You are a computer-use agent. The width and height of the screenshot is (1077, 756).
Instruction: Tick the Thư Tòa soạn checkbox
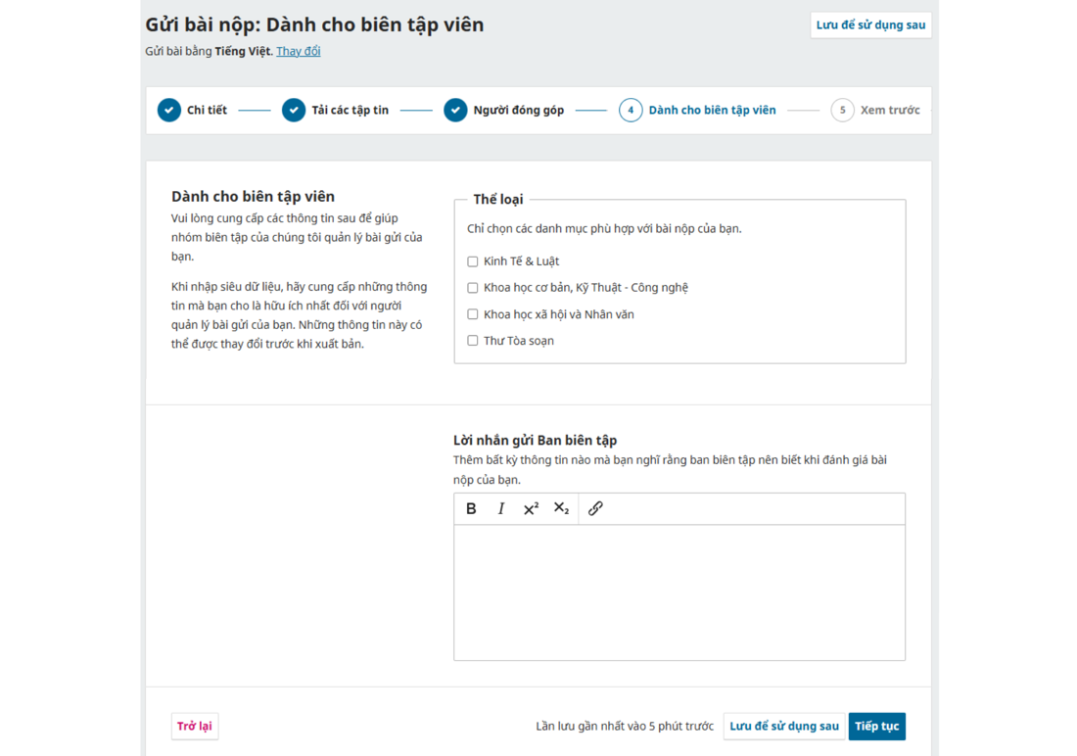(x=473, y=341)
